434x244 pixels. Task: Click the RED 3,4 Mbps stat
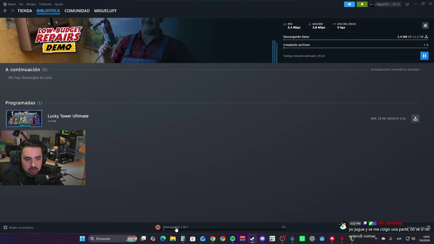pos(292,26)
